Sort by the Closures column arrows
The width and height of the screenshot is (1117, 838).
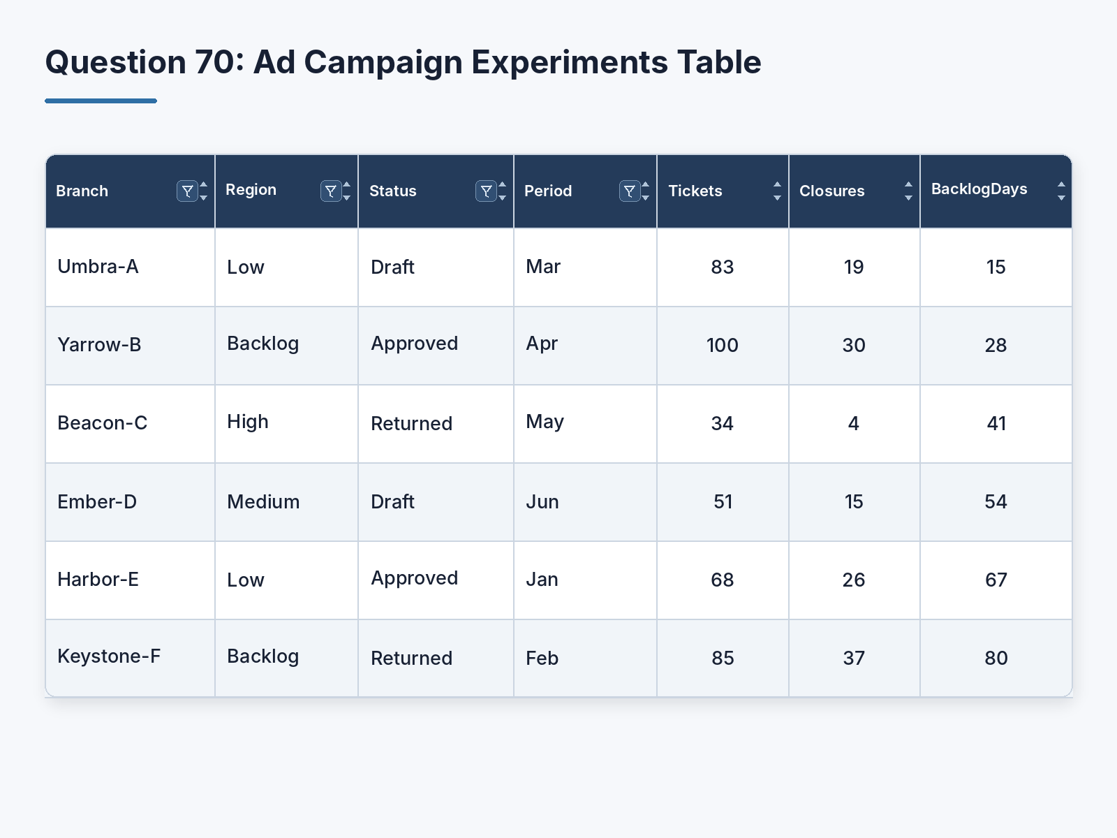(x=908, y=191)
